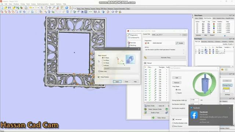Click the Pan view cross-arrows icon
This screenshot has width=235, height=132.
pos(50,8)
